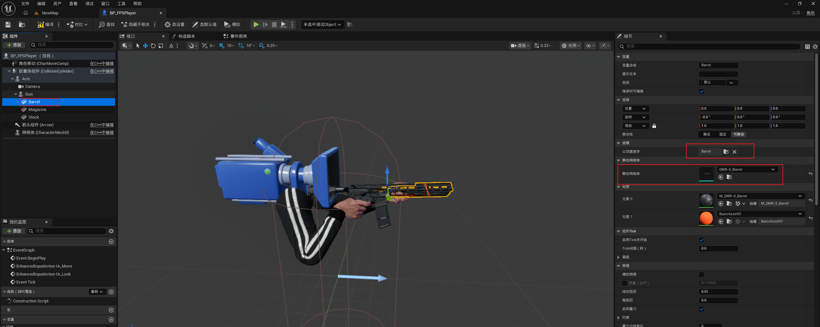This screenshot has width=820, height=327.
Task: Open 类默认值 class defaults
Action: point(204,25)
